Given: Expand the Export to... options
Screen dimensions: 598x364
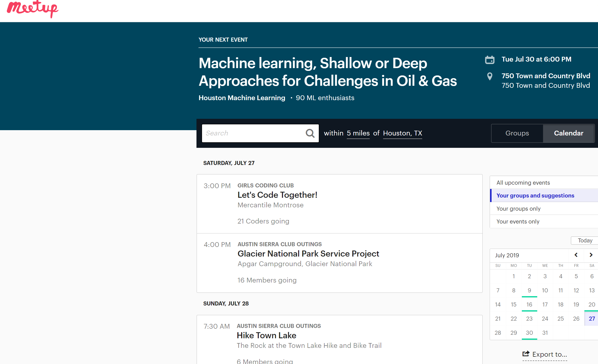Looking at the screenshot, I should (549, 354).
